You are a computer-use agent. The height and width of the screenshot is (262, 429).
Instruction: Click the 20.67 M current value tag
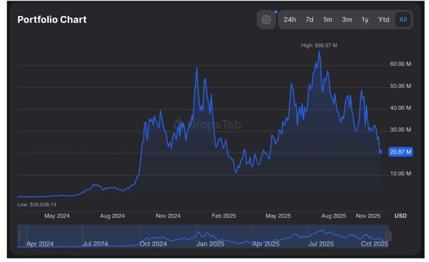tap(401, 152)
